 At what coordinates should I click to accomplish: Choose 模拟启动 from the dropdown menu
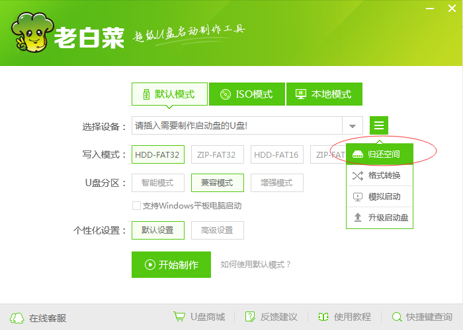[x=380, y=197]
